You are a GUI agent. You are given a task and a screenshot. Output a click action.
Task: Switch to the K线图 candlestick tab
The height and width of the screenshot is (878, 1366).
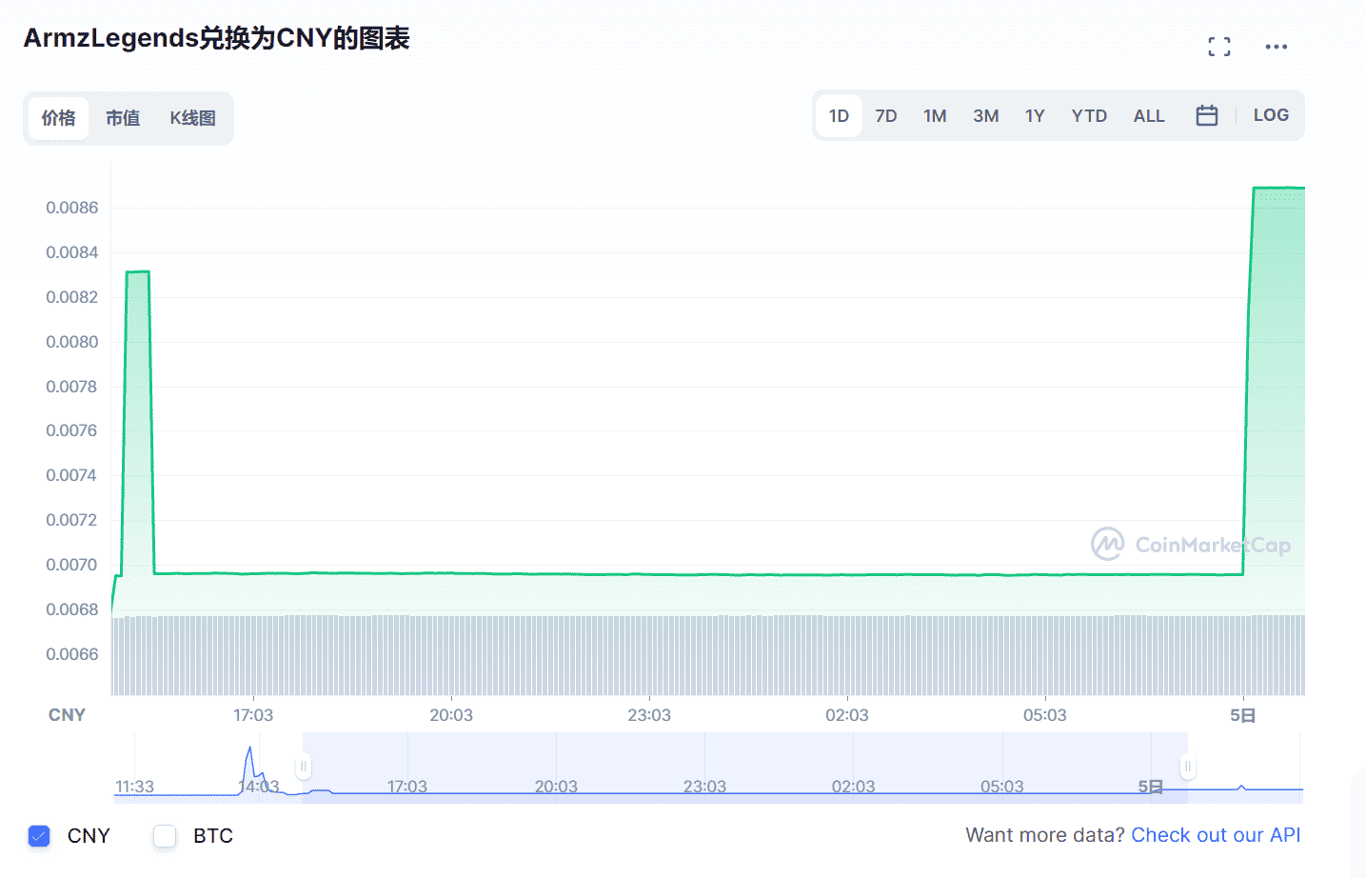[192, 118]
